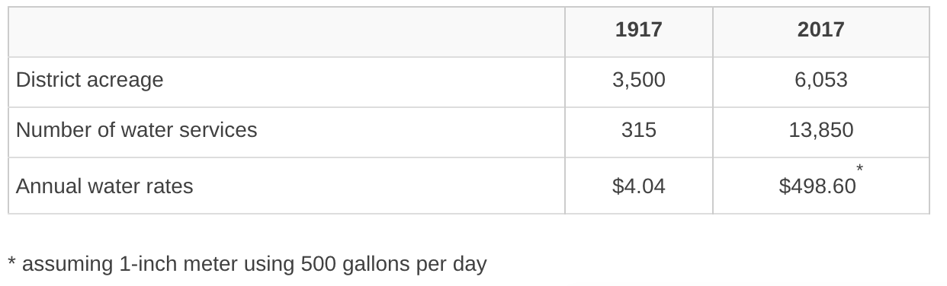Click the 6,053 acreage cell

click(820, 80)
